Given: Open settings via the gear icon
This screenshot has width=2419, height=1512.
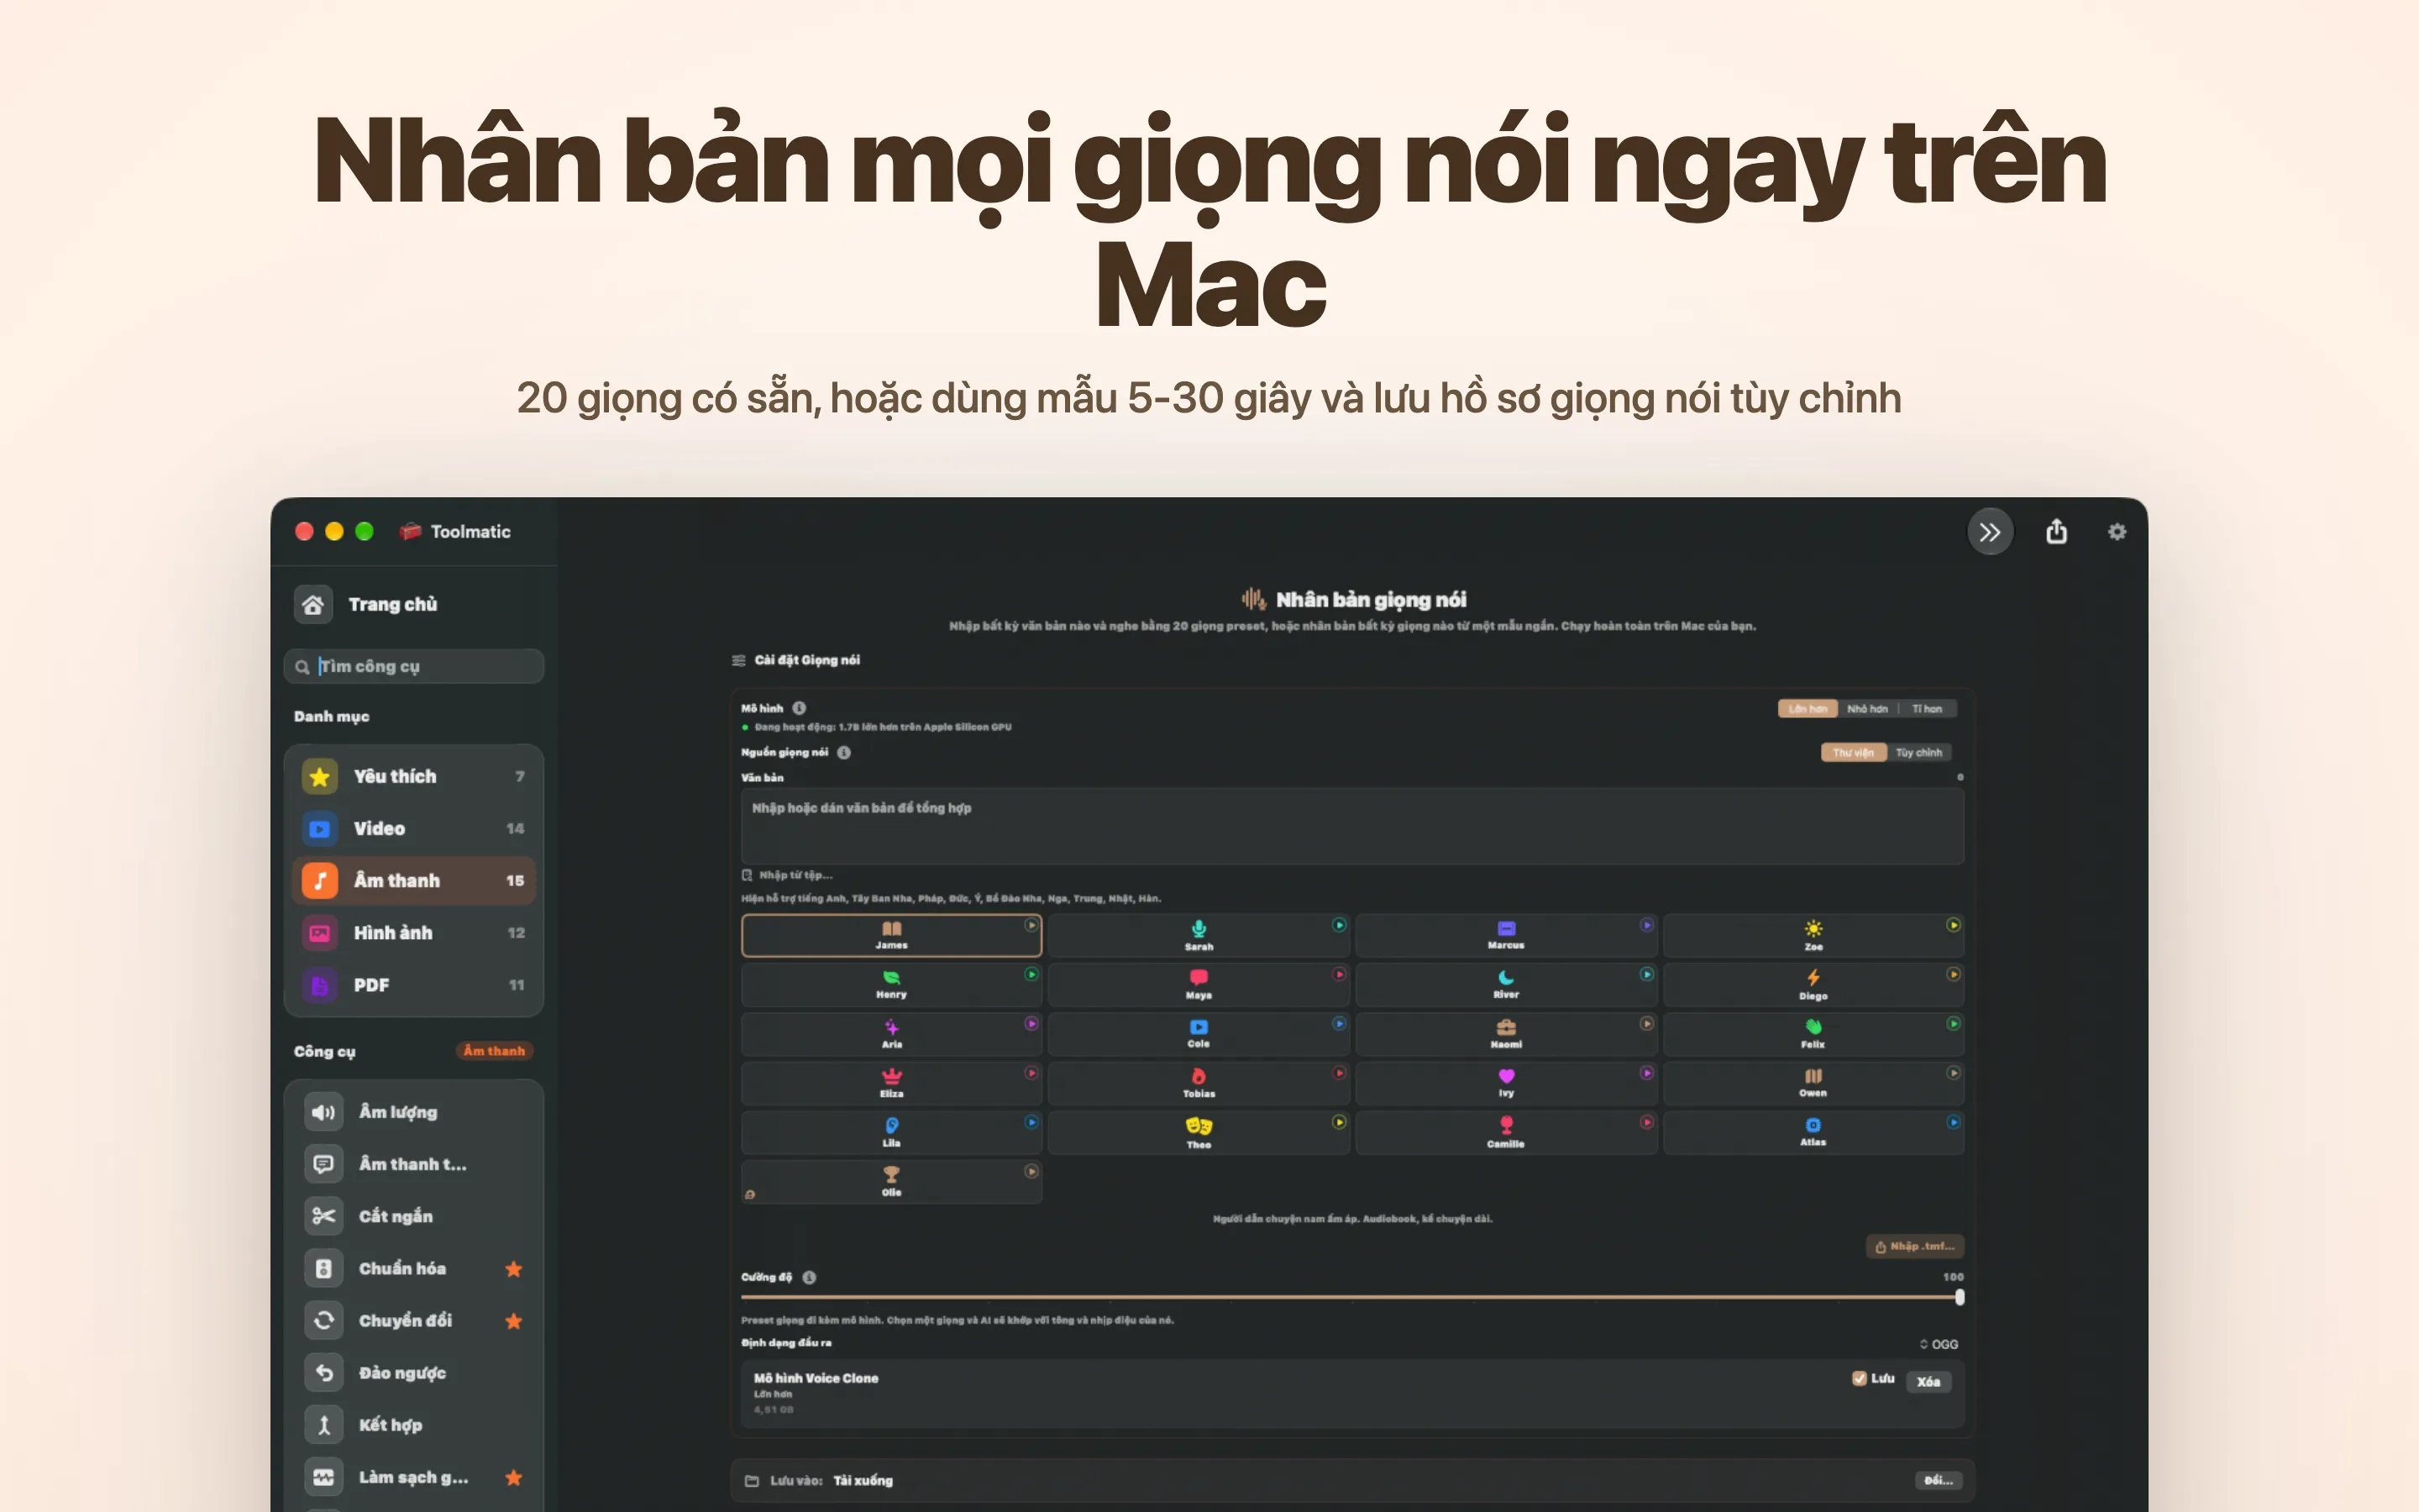Looking at the screenshot, I should pyautogui.click(x=2117, y=532).
